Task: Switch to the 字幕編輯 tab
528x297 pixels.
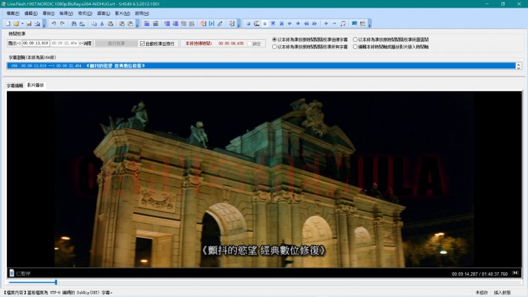Action: click(x=15, y=86)
